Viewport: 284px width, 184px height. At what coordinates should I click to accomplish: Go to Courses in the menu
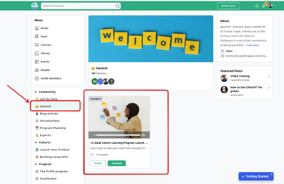coord(46,45)
